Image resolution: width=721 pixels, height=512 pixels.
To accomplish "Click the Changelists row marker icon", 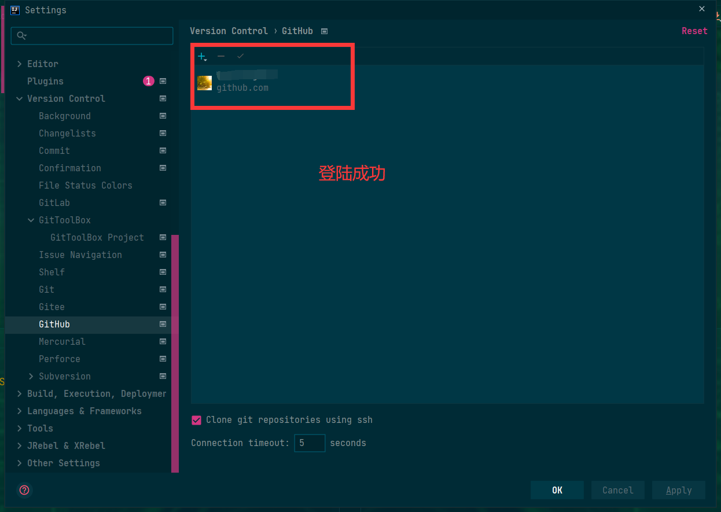I will pyautogui.click(x=163, y=133).
